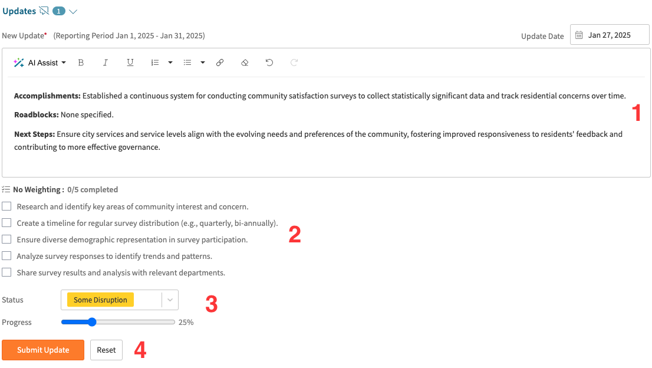Submit the update

43,350
